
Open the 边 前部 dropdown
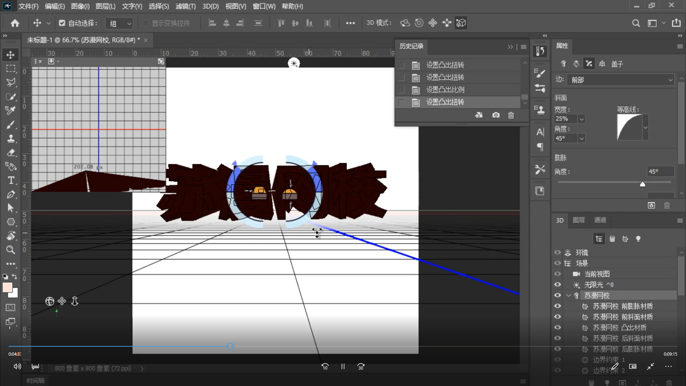click(x=621, y=80)
